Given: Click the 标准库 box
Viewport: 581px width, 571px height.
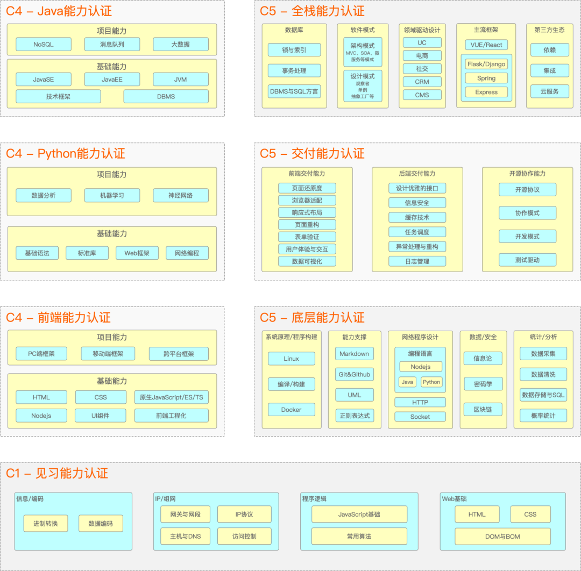Looking at the screenshot, I should (x=87, y=253).
